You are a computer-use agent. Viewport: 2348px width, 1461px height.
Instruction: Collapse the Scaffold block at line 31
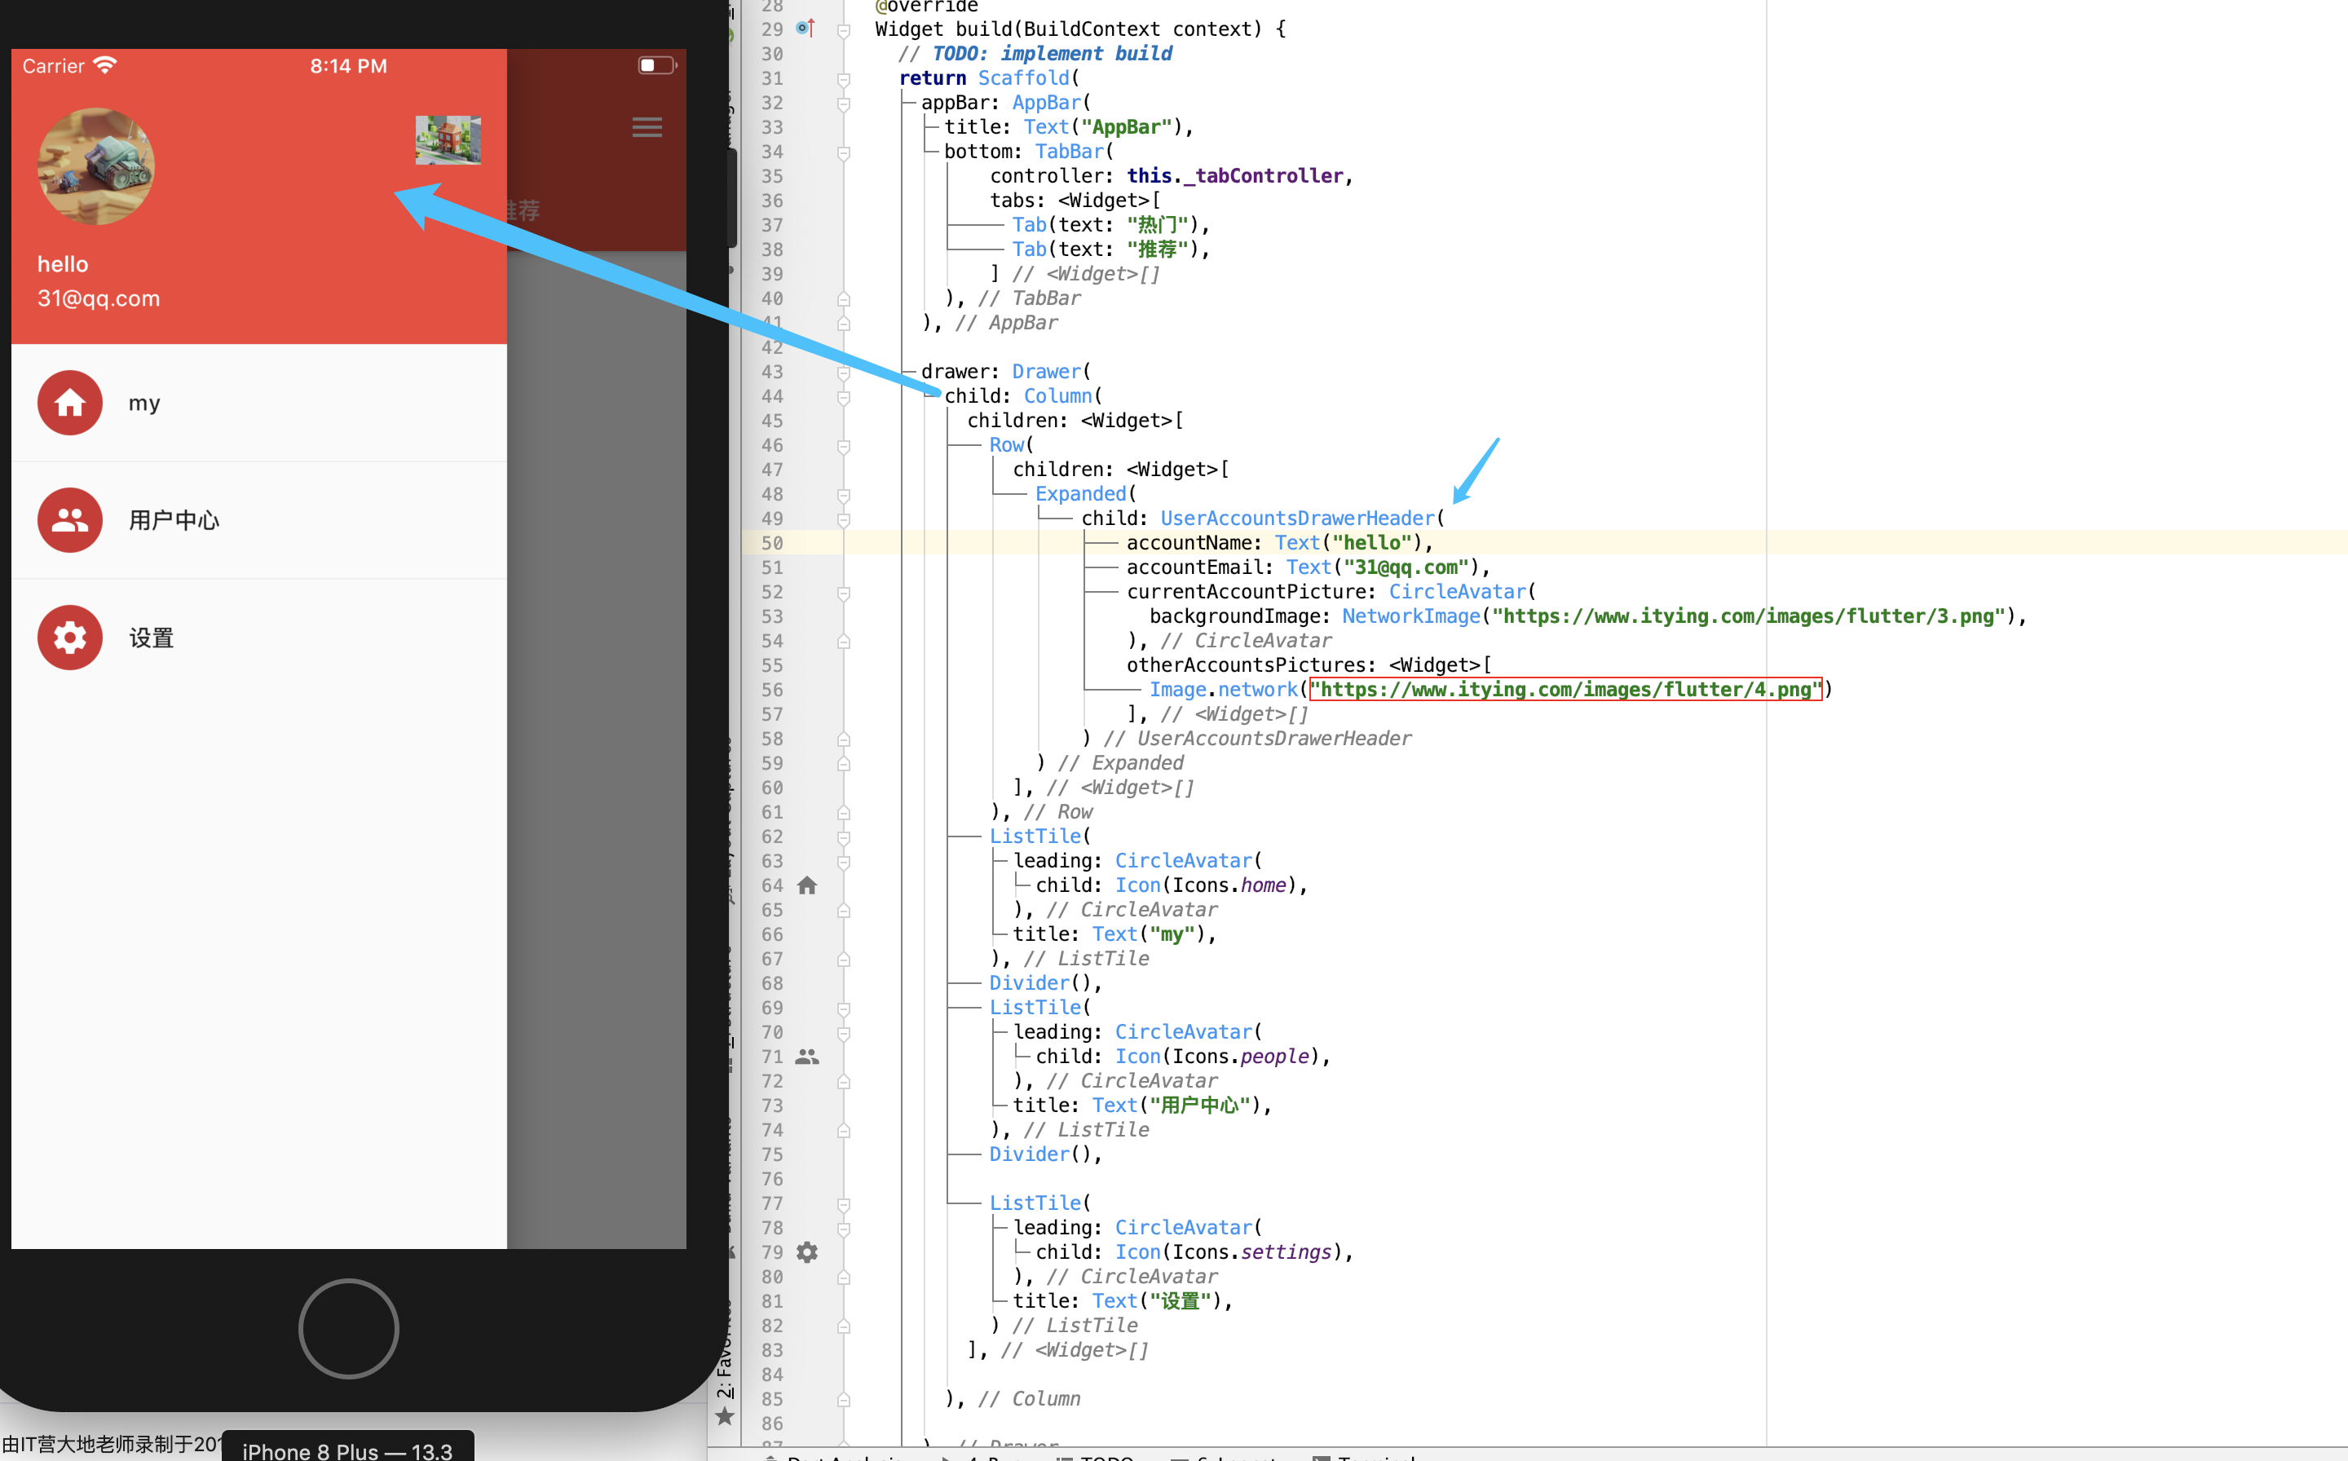point(844,79)
